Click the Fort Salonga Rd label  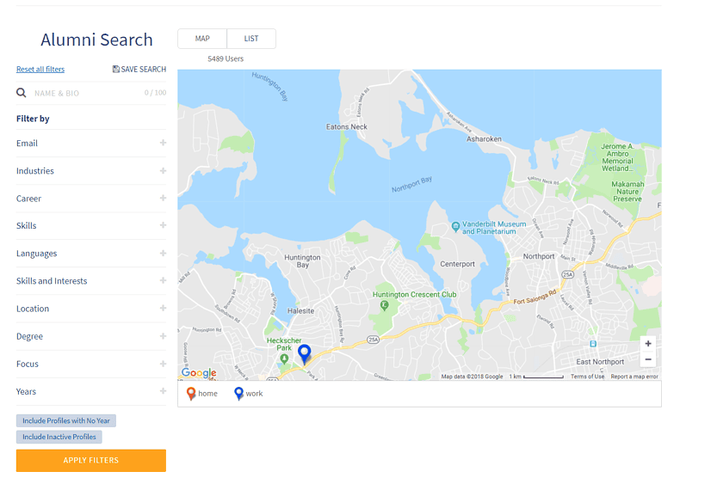click(x=535, y=297)
